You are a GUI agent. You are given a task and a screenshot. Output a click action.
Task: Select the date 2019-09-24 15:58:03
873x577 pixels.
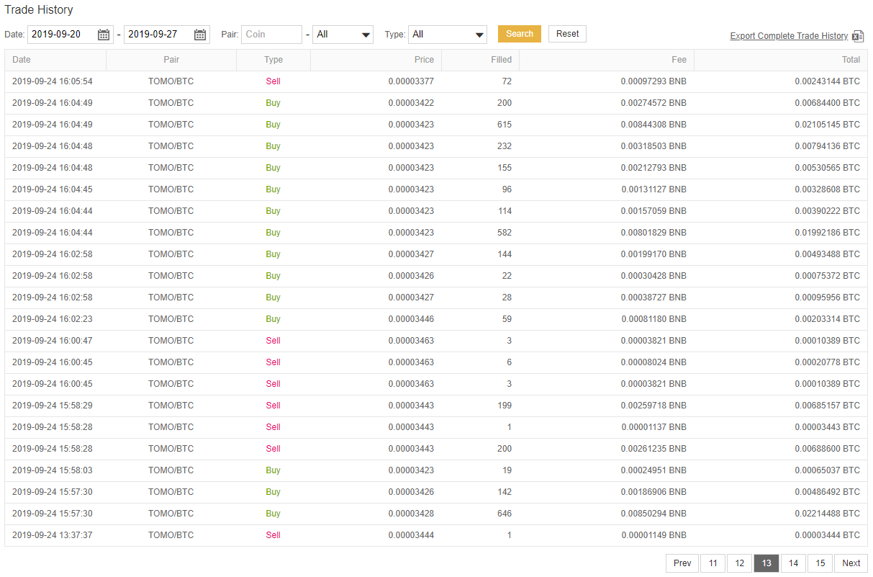(53, 470)
